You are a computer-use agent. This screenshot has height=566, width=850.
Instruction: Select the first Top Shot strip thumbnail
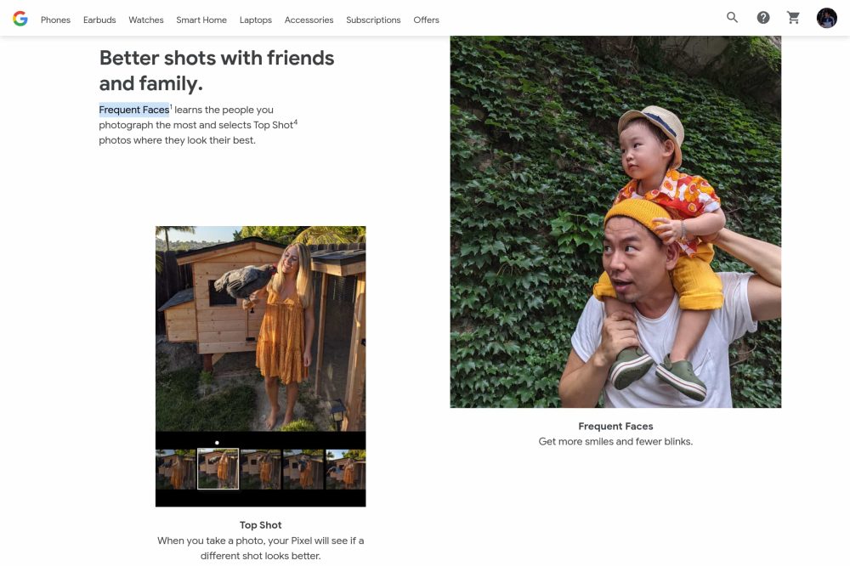175,469
